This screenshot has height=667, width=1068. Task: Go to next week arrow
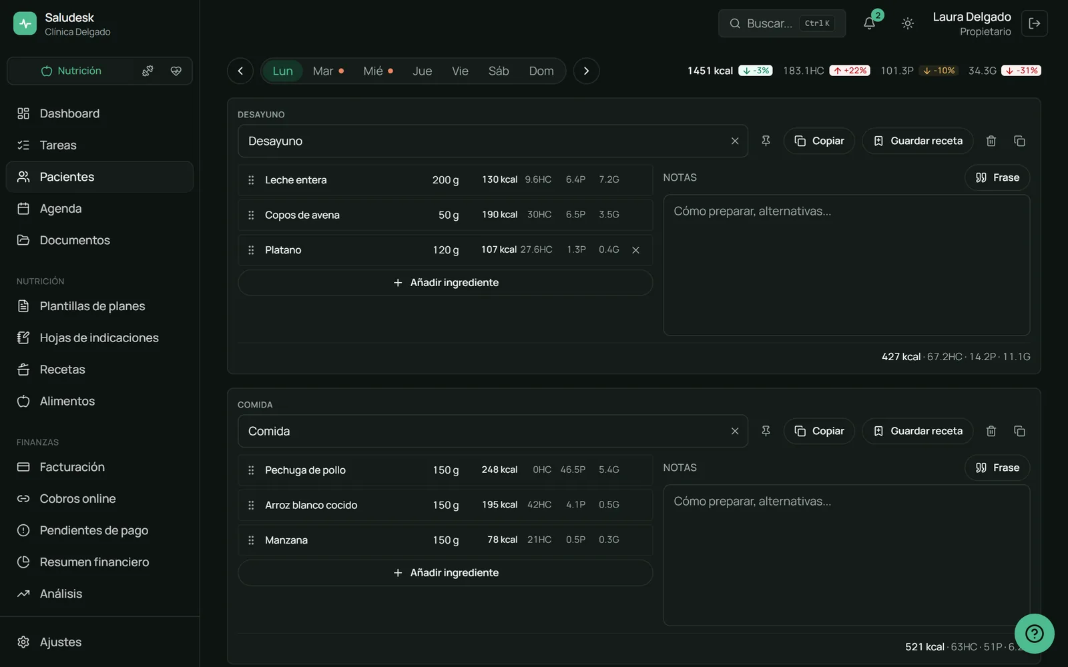click(586, 71)
